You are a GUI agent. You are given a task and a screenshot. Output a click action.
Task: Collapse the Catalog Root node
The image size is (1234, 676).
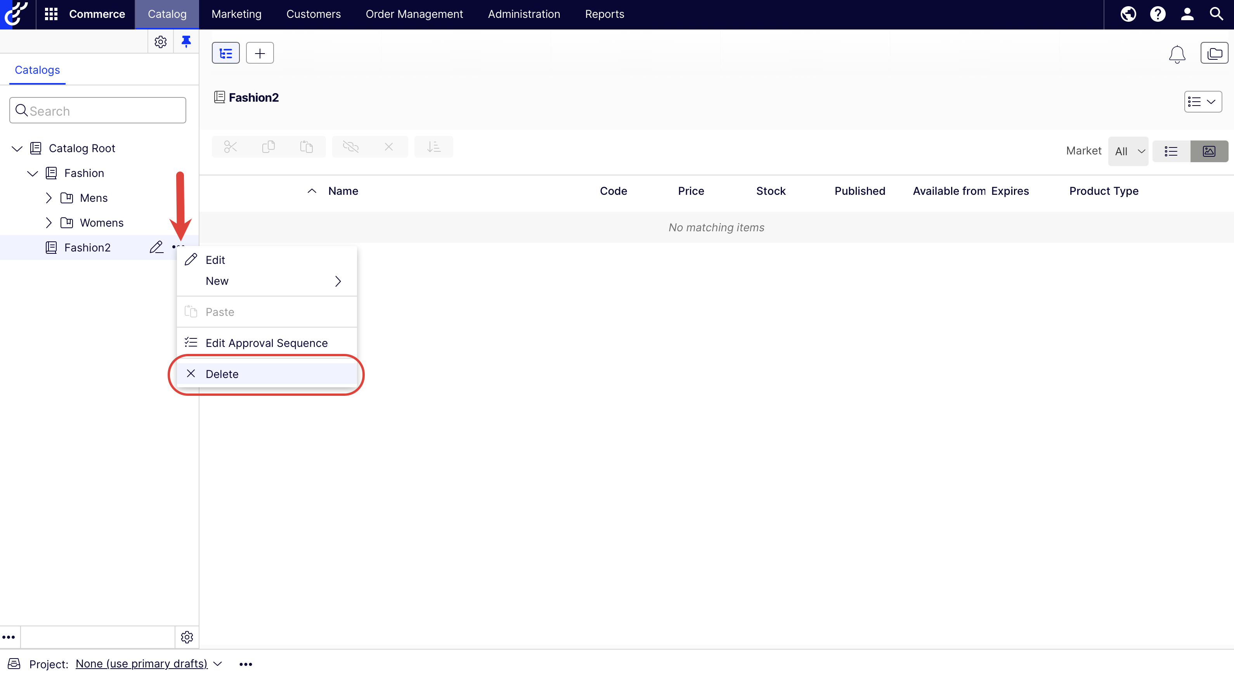tap(17, 148)
